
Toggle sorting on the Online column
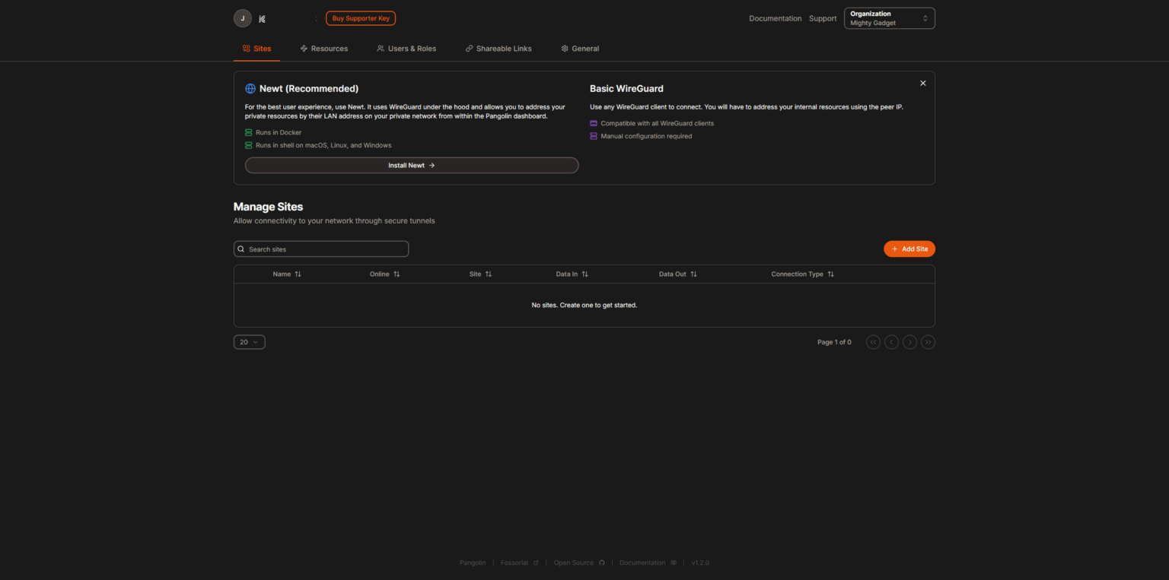(397, 274)
